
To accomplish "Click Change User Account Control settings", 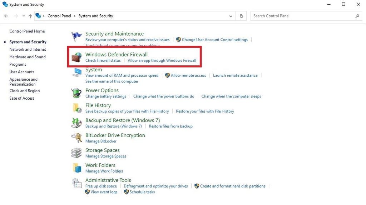I will tap(215, 40).
